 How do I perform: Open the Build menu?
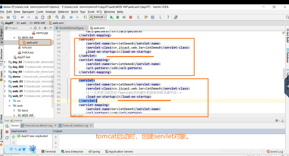pos(75,12)
